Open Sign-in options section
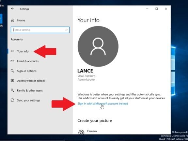Image resolution: width=188 pixels, height=141 pixels. (27, 71)
